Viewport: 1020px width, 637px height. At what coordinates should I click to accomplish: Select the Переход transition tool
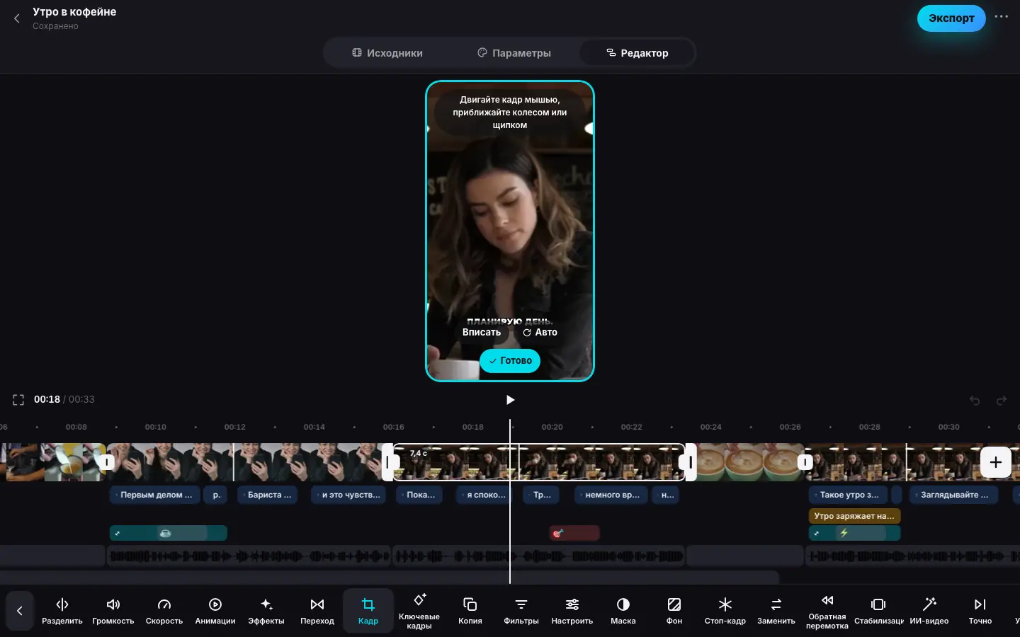click(x=317, y=611)
